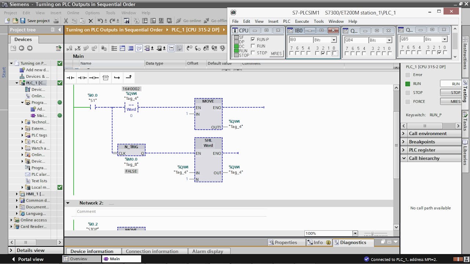
Task: Select the normally open contact icon
Action: tap(70, 77)
